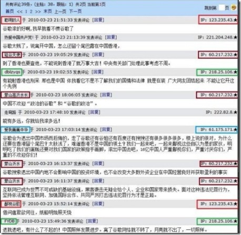
Task: Click the comment starting 到了香港也要查他
Action: [x=87, y=63]
